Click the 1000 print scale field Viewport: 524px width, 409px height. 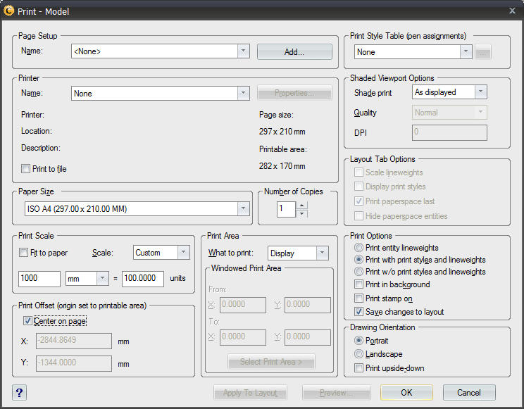[39, 279]
